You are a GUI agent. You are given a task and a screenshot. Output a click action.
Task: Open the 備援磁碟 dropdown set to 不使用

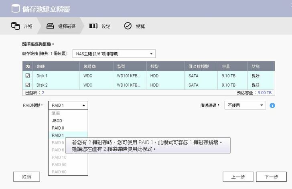tap(245, 105)
